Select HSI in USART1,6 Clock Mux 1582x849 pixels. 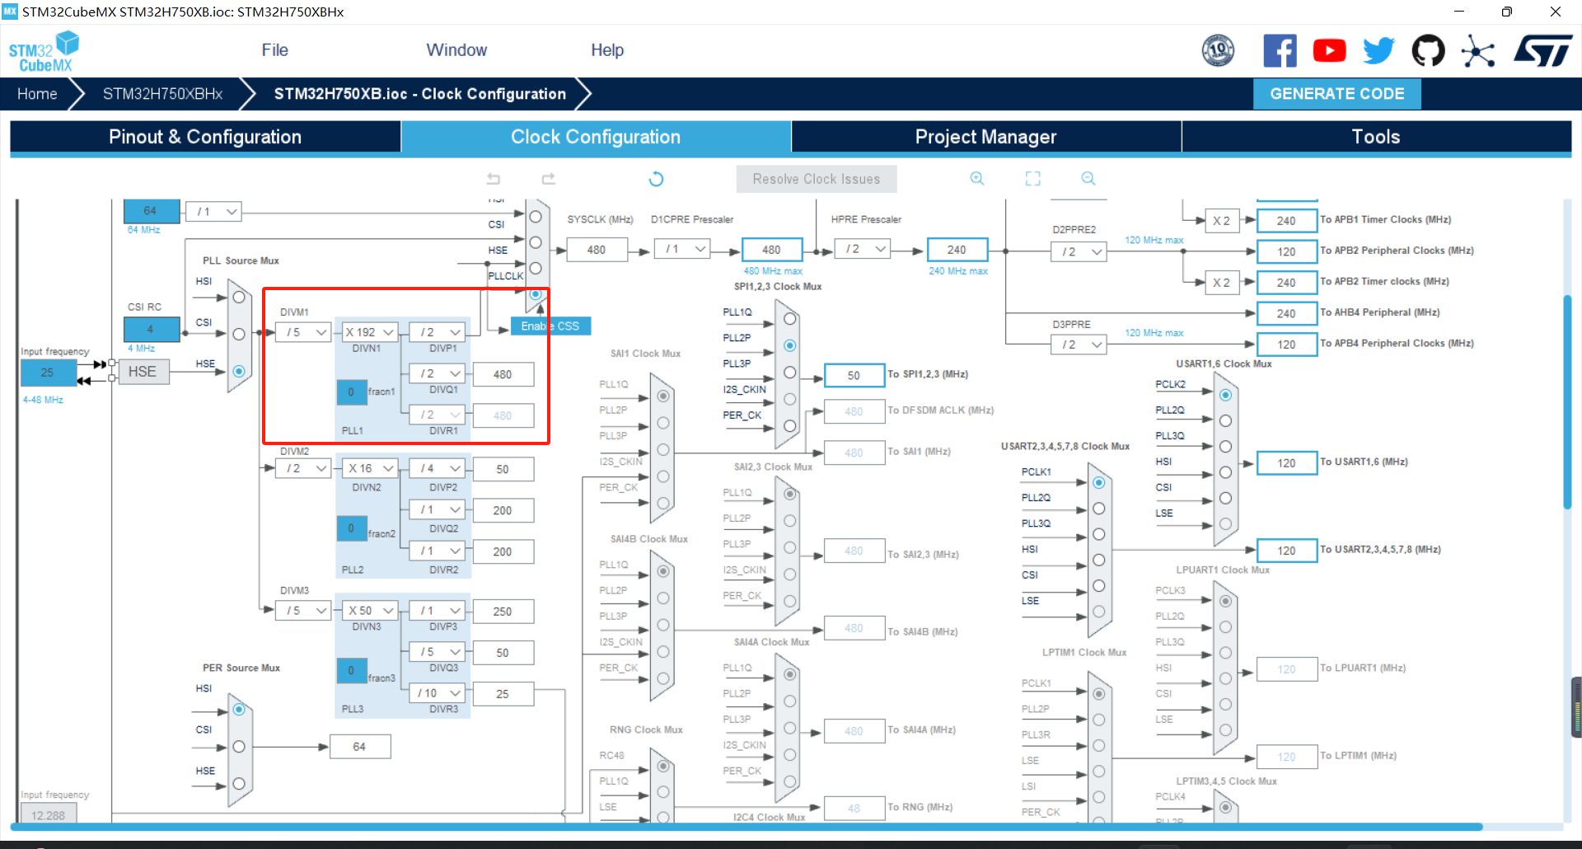tap(1225, 472)
